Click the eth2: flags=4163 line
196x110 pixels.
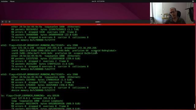pyautogui.click(x=39, y=45)
